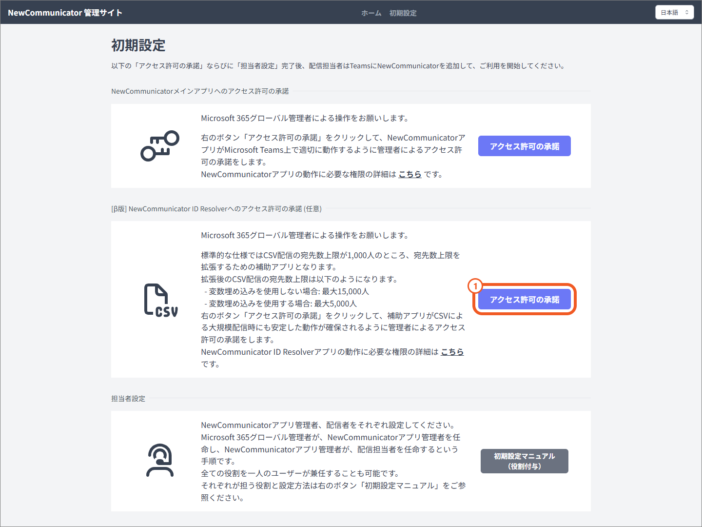702x527 pixels.
Task: Click the CSV file icon
Action: (161, 300)
